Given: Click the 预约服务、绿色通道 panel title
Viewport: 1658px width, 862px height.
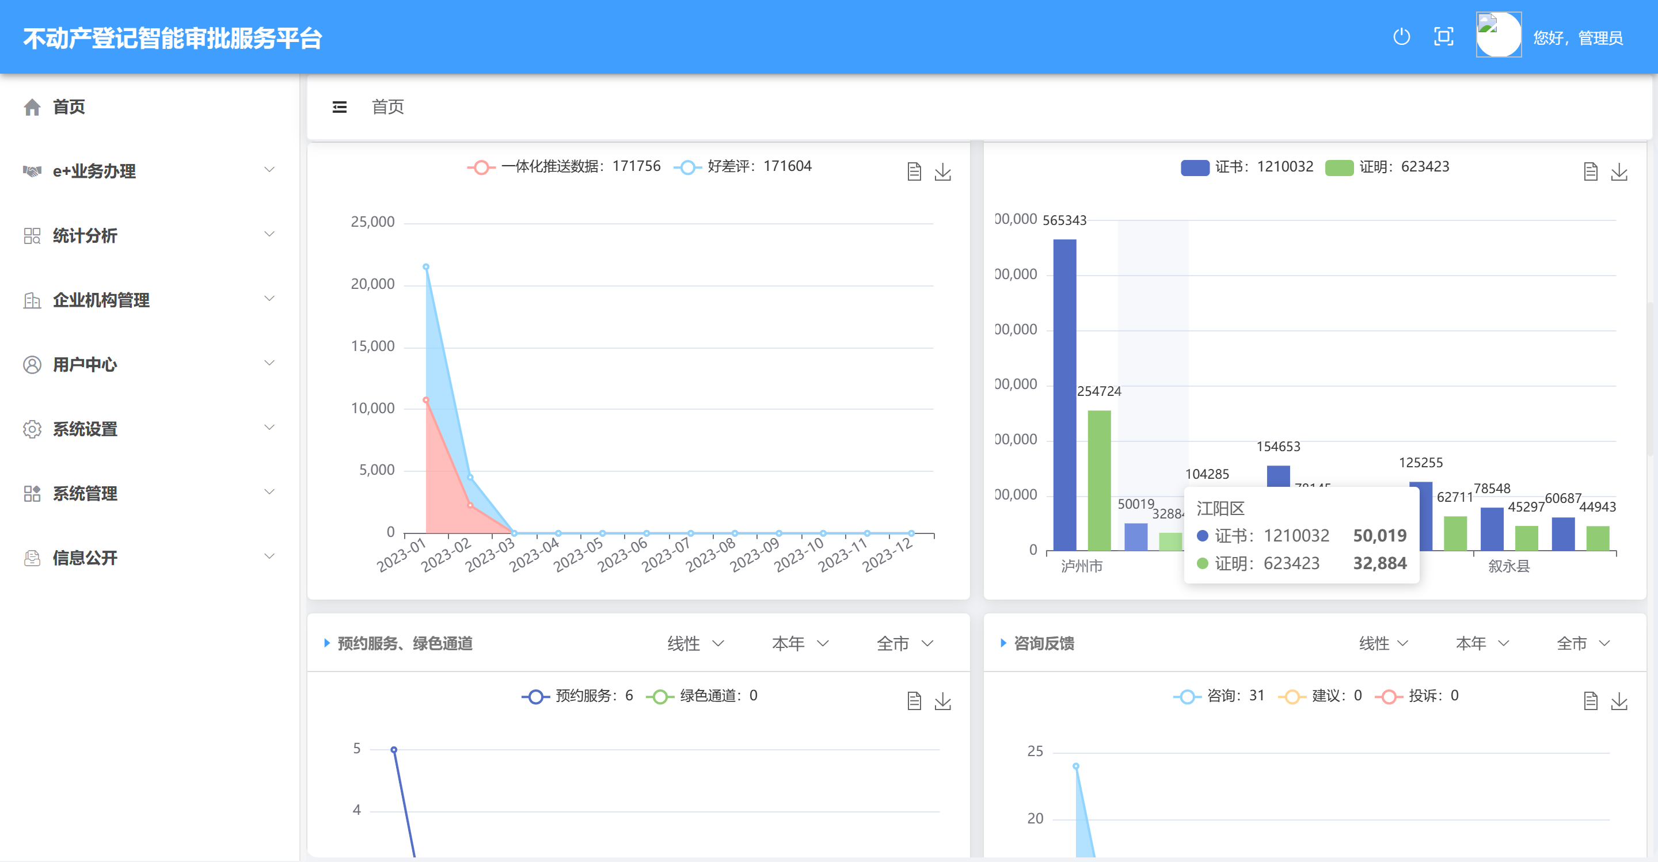Looking at the screenshot, I should click(x=405, y=643).
